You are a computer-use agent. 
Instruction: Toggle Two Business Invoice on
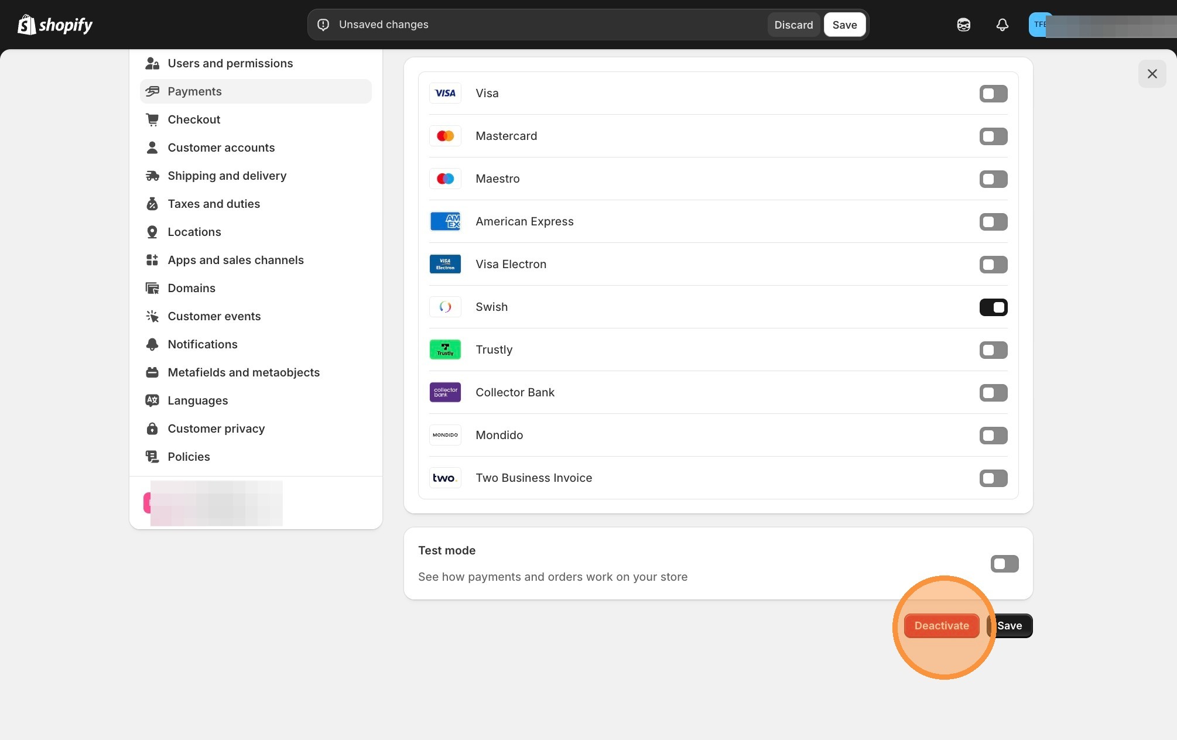coord(993,478)
